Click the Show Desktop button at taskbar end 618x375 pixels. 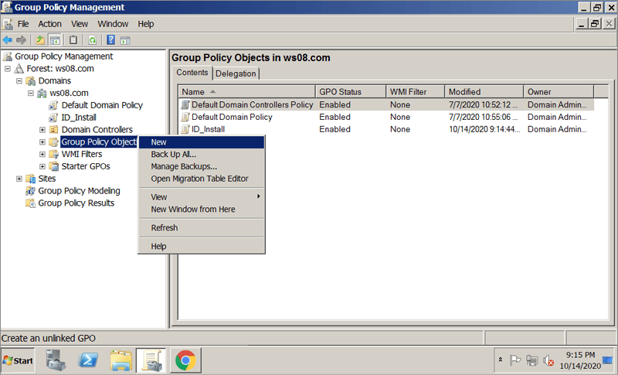click(x=608, y=360)
